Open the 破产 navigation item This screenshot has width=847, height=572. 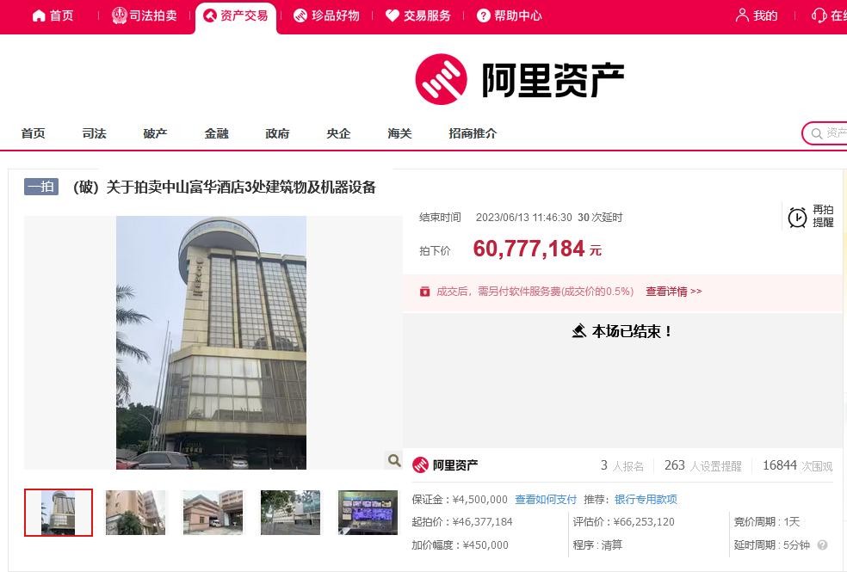pos(155,133)
